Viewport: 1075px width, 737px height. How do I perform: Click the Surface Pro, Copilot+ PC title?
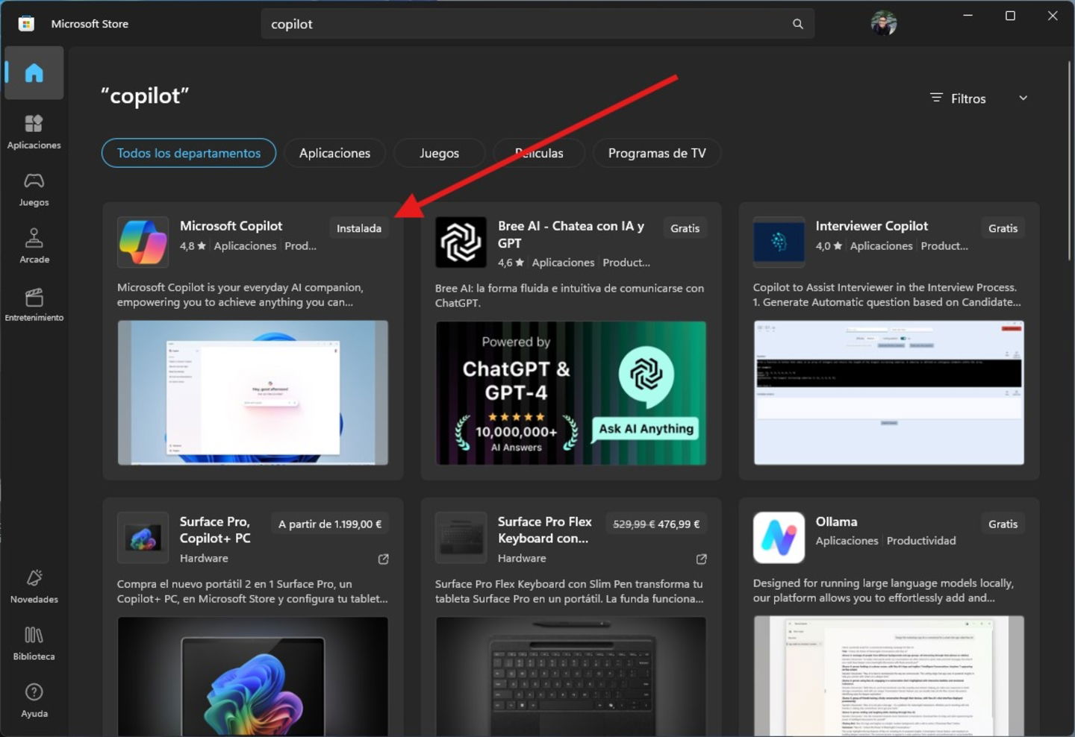point(215,530)
